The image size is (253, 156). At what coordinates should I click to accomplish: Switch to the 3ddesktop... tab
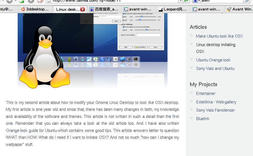coord(35,9)
